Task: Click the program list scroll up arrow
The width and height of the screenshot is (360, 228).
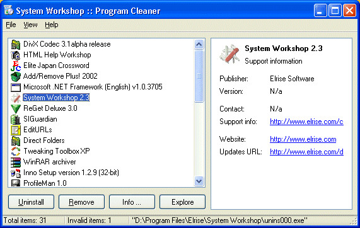Action: coord(199,44)
